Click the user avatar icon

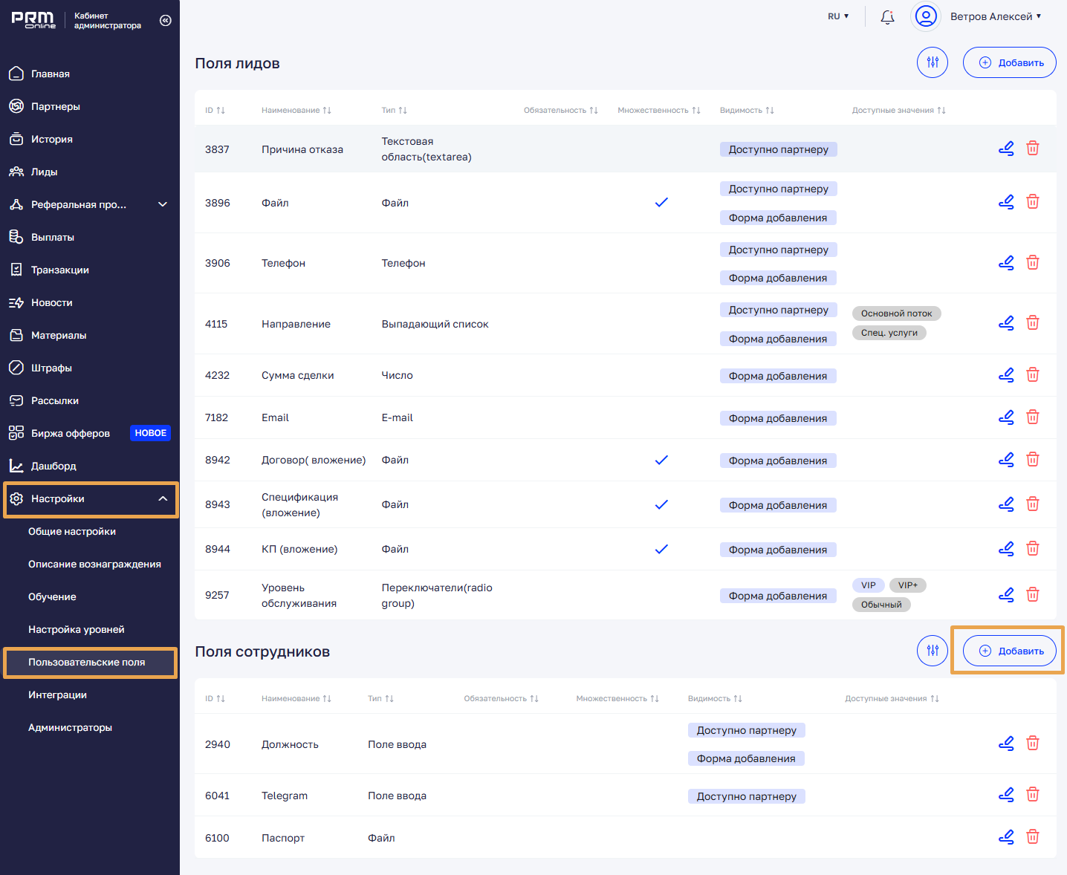click(x=926, y=16)
